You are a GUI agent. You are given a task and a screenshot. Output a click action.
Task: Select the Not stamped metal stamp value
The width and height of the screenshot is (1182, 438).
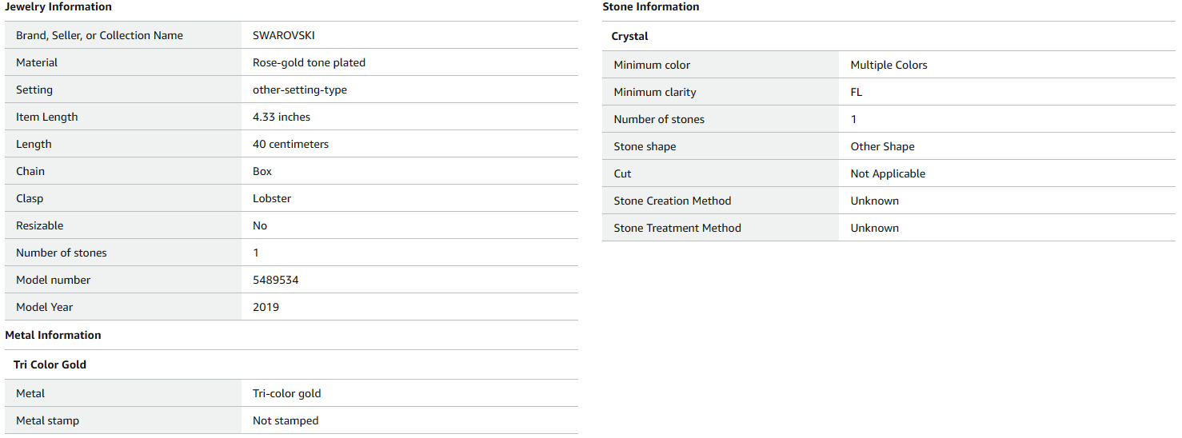pos(286,420)
